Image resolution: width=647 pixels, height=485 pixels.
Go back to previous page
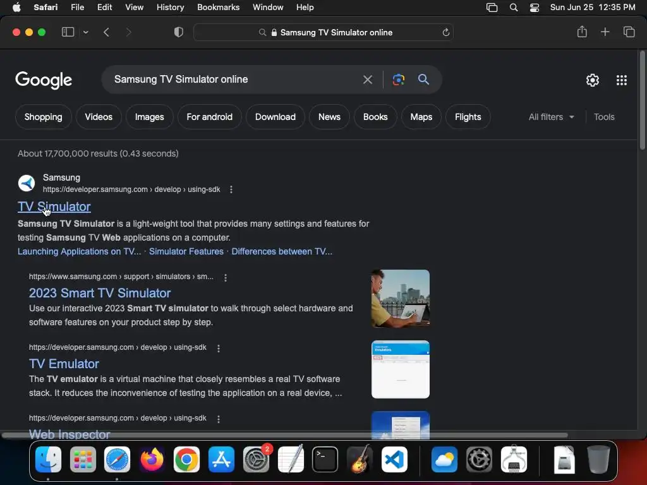(106, 32)
